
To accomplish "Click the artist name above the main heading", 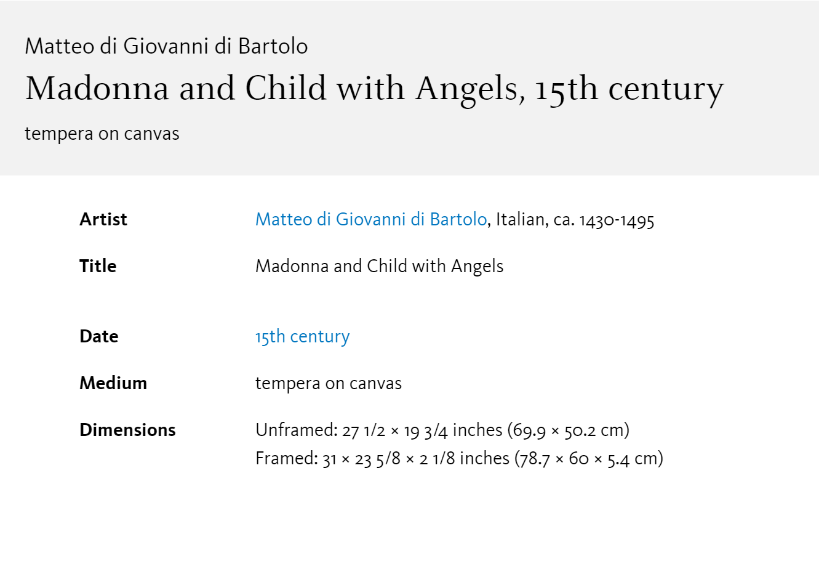I will pyautogui.click(x=166, y=46).
